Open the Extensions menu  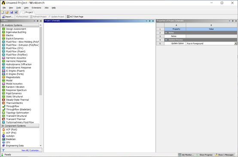click(x=37, y=8)
